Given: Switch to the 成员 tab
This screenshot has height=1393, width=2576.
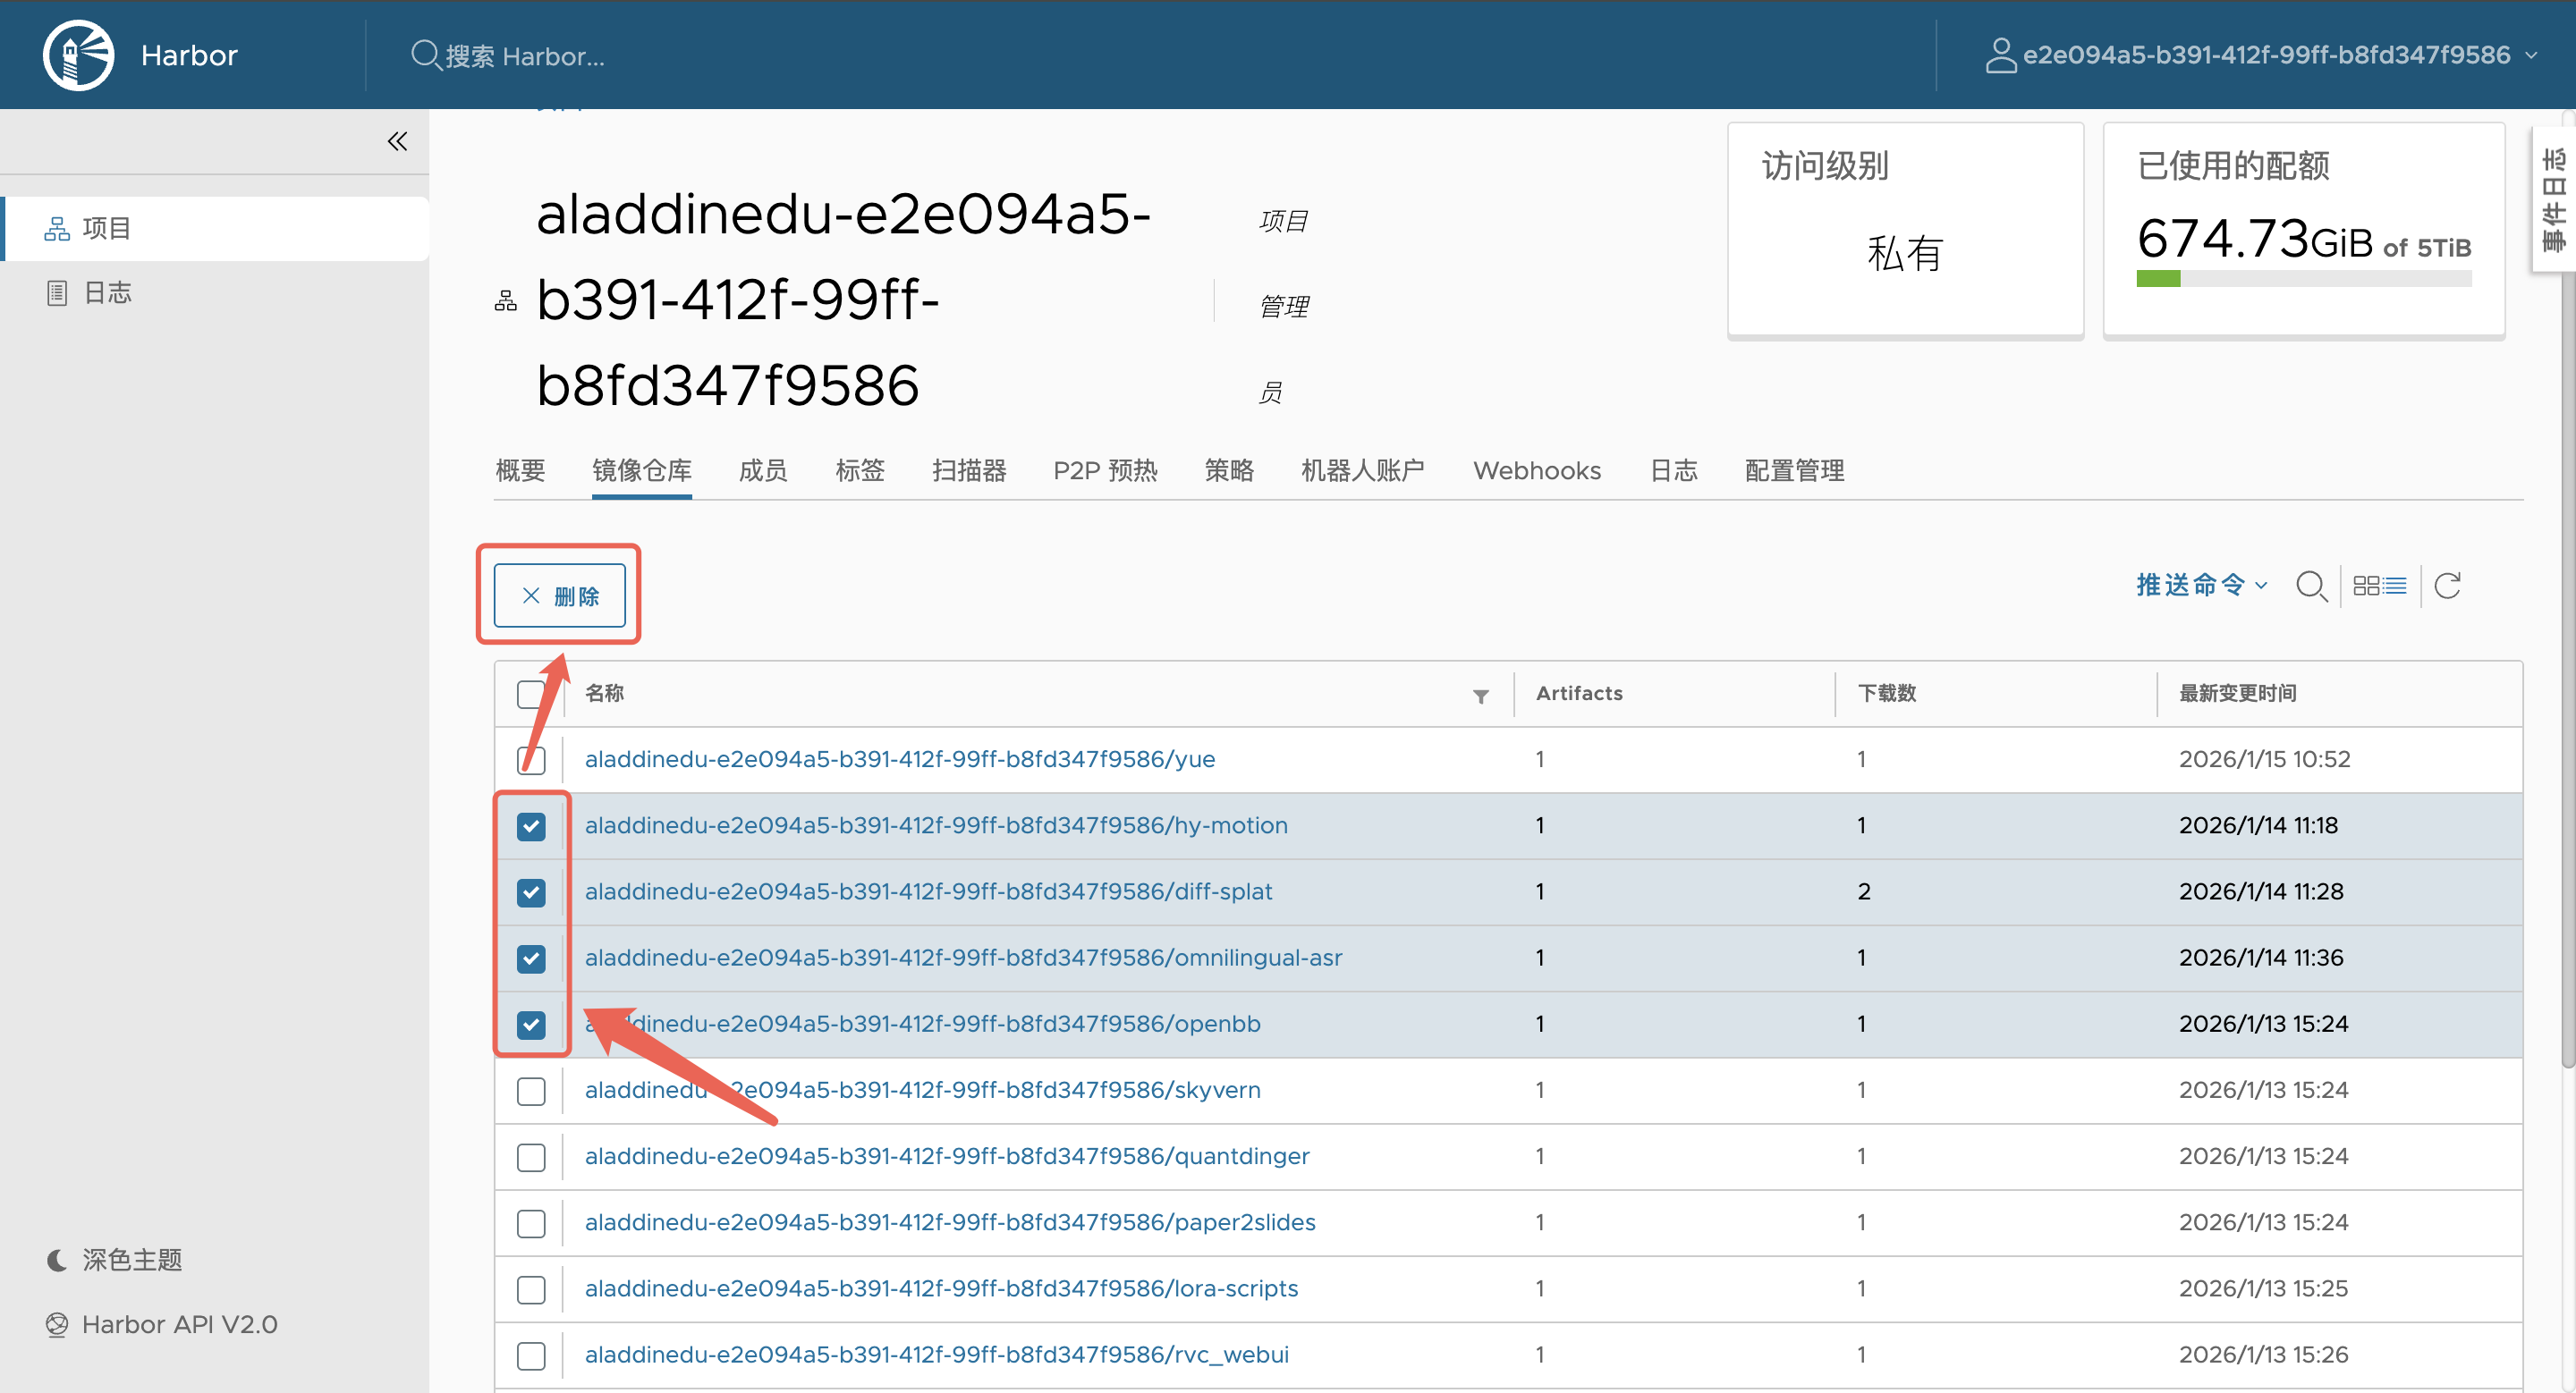Looking at the screenshot, I should click(x=762, y=470).
